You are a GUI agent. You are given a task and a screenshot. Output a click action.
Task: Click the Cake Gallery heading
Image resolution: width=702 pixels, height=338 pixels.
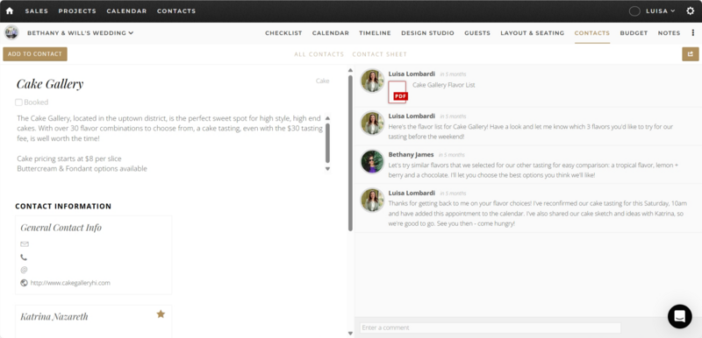point(50,84)
